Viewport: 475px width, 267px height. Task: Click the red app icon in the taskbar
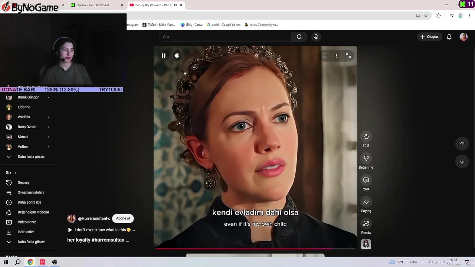42,262
